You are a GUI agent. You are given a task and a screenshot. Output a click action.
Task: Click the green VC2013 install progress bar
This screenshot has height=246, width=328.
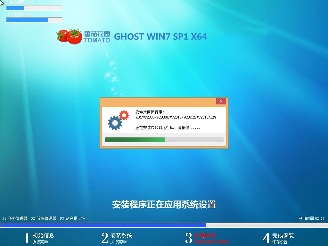[164, 140]
